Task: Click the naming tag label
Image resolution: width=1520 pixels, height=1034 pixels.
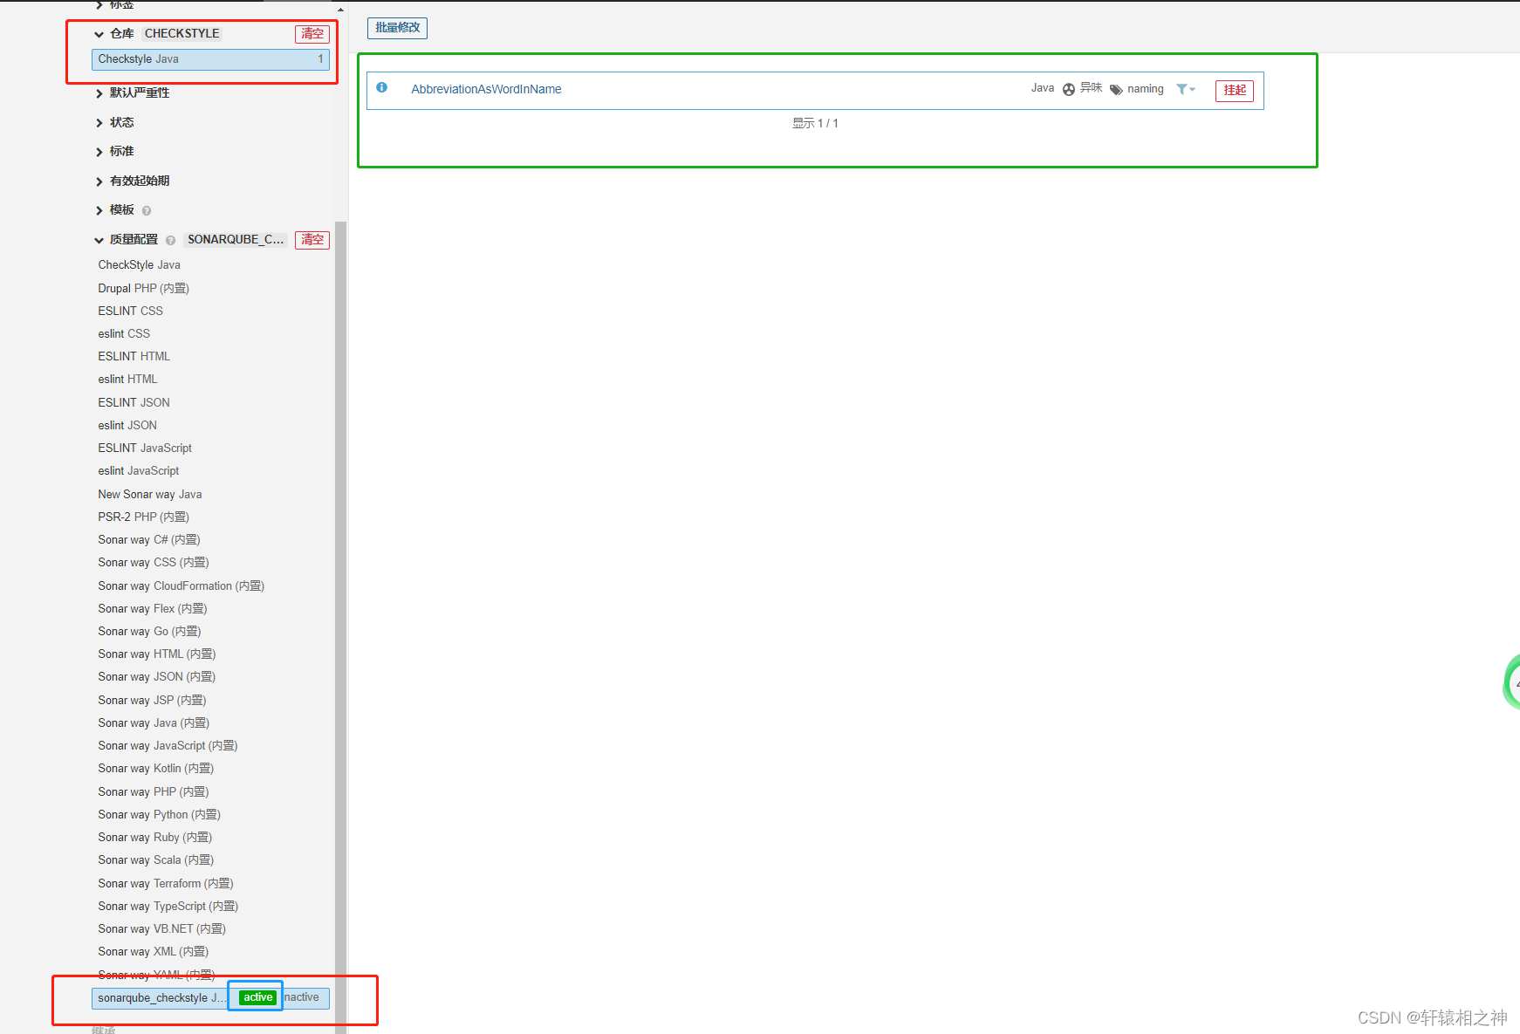Action: [x=1145, y=89]
